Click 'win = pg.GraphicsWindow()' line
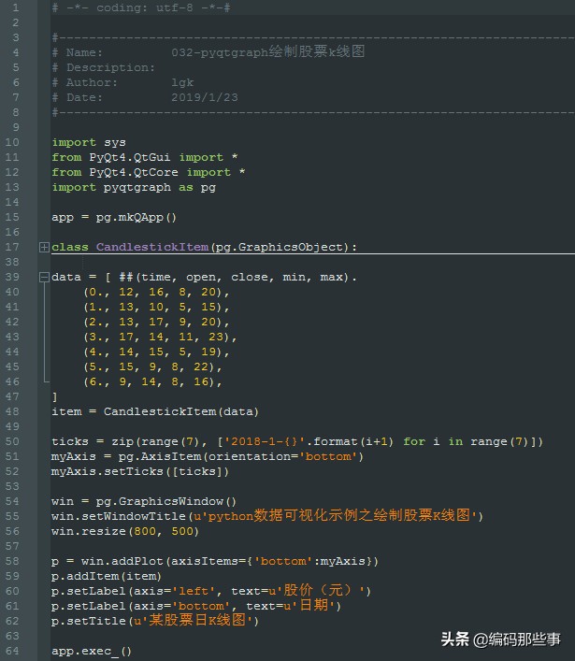This screenshot has width=575, height=661. 144,501
